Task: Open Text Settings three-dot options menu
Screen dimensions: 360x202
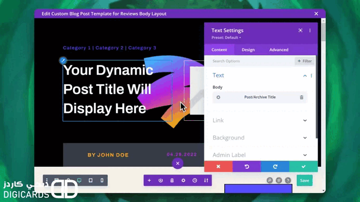Action: (x=310, y=30)
